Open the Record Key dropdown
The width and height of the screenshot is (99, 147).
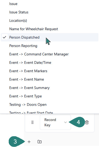point(55,122)
